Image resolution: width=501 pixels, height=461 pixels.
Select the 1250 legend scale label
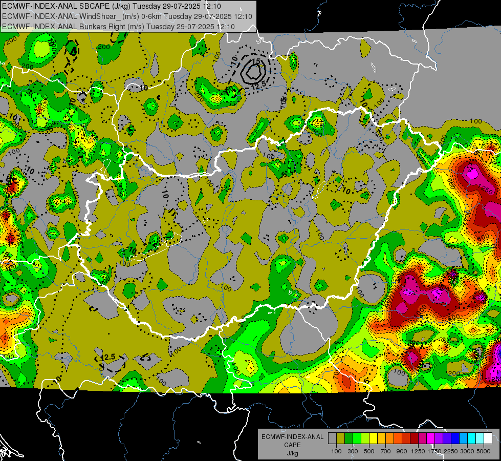[x=418, y=451]
